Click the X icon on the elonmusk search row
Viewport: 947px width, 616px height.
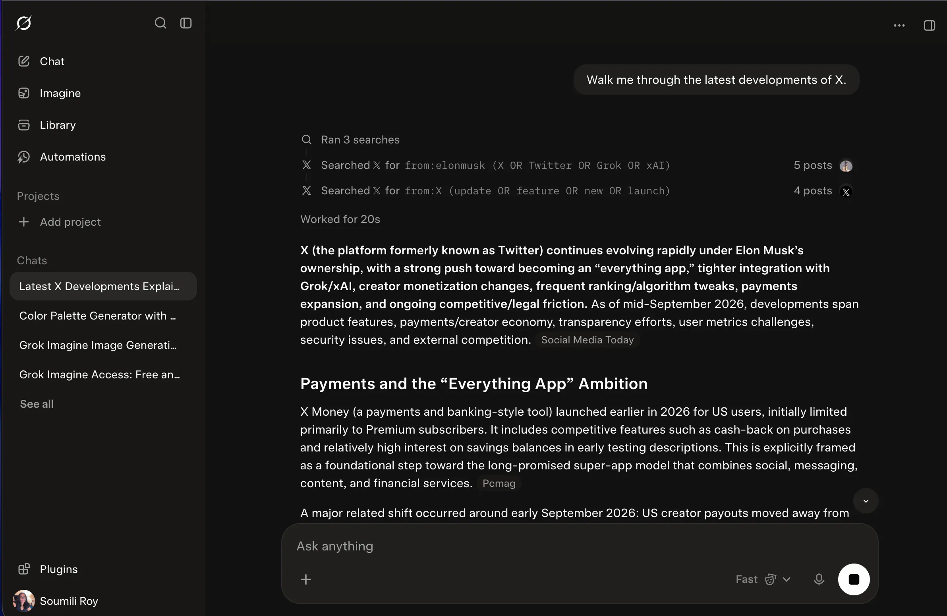306,165
